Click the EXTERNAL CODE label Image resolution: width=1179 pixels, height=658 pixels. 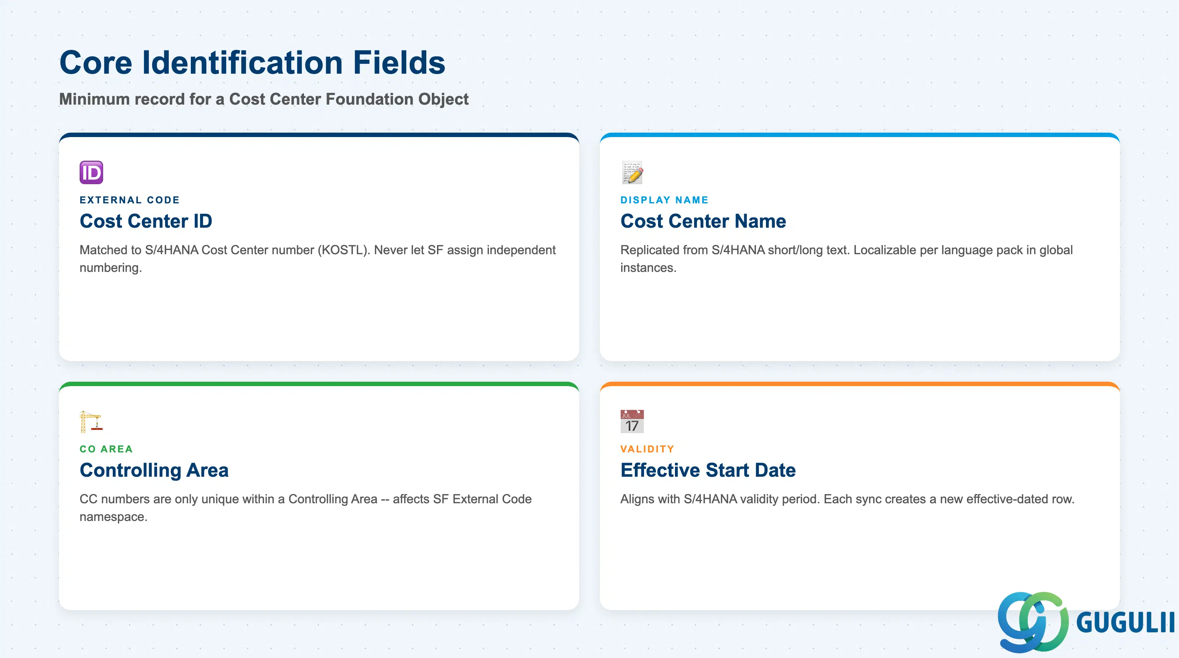tap(130, 200)
